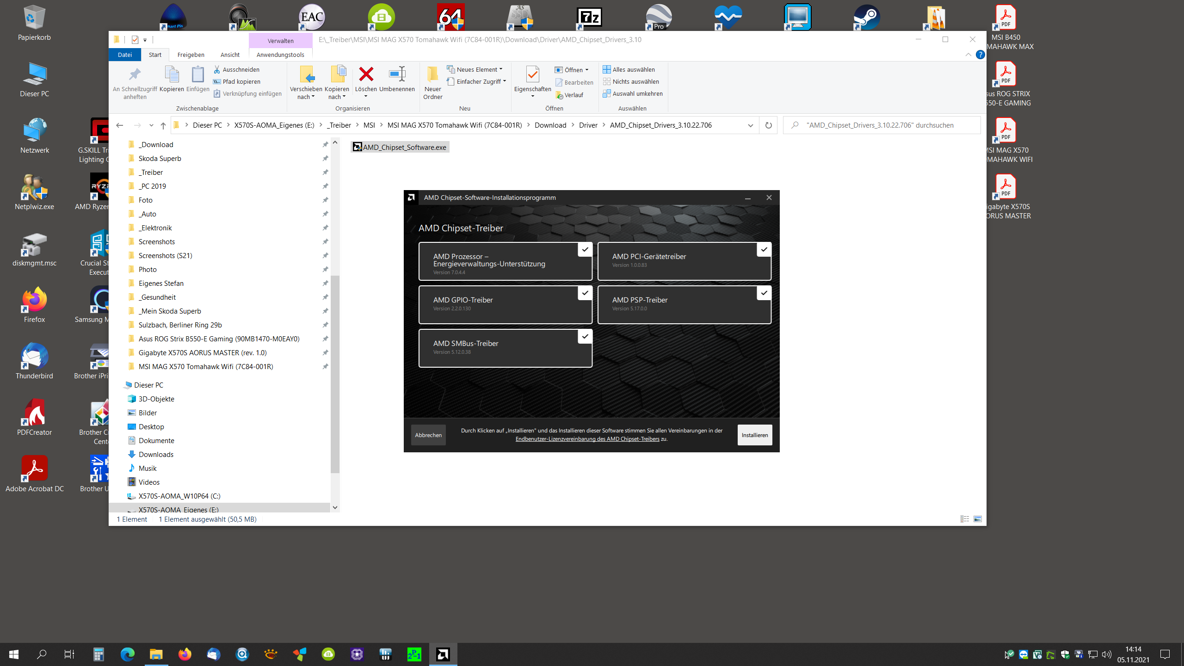Screen dimensions: 1184x666
Task: Open Eigenschaften properties icon in ribbon
Action: coord(532,74)
